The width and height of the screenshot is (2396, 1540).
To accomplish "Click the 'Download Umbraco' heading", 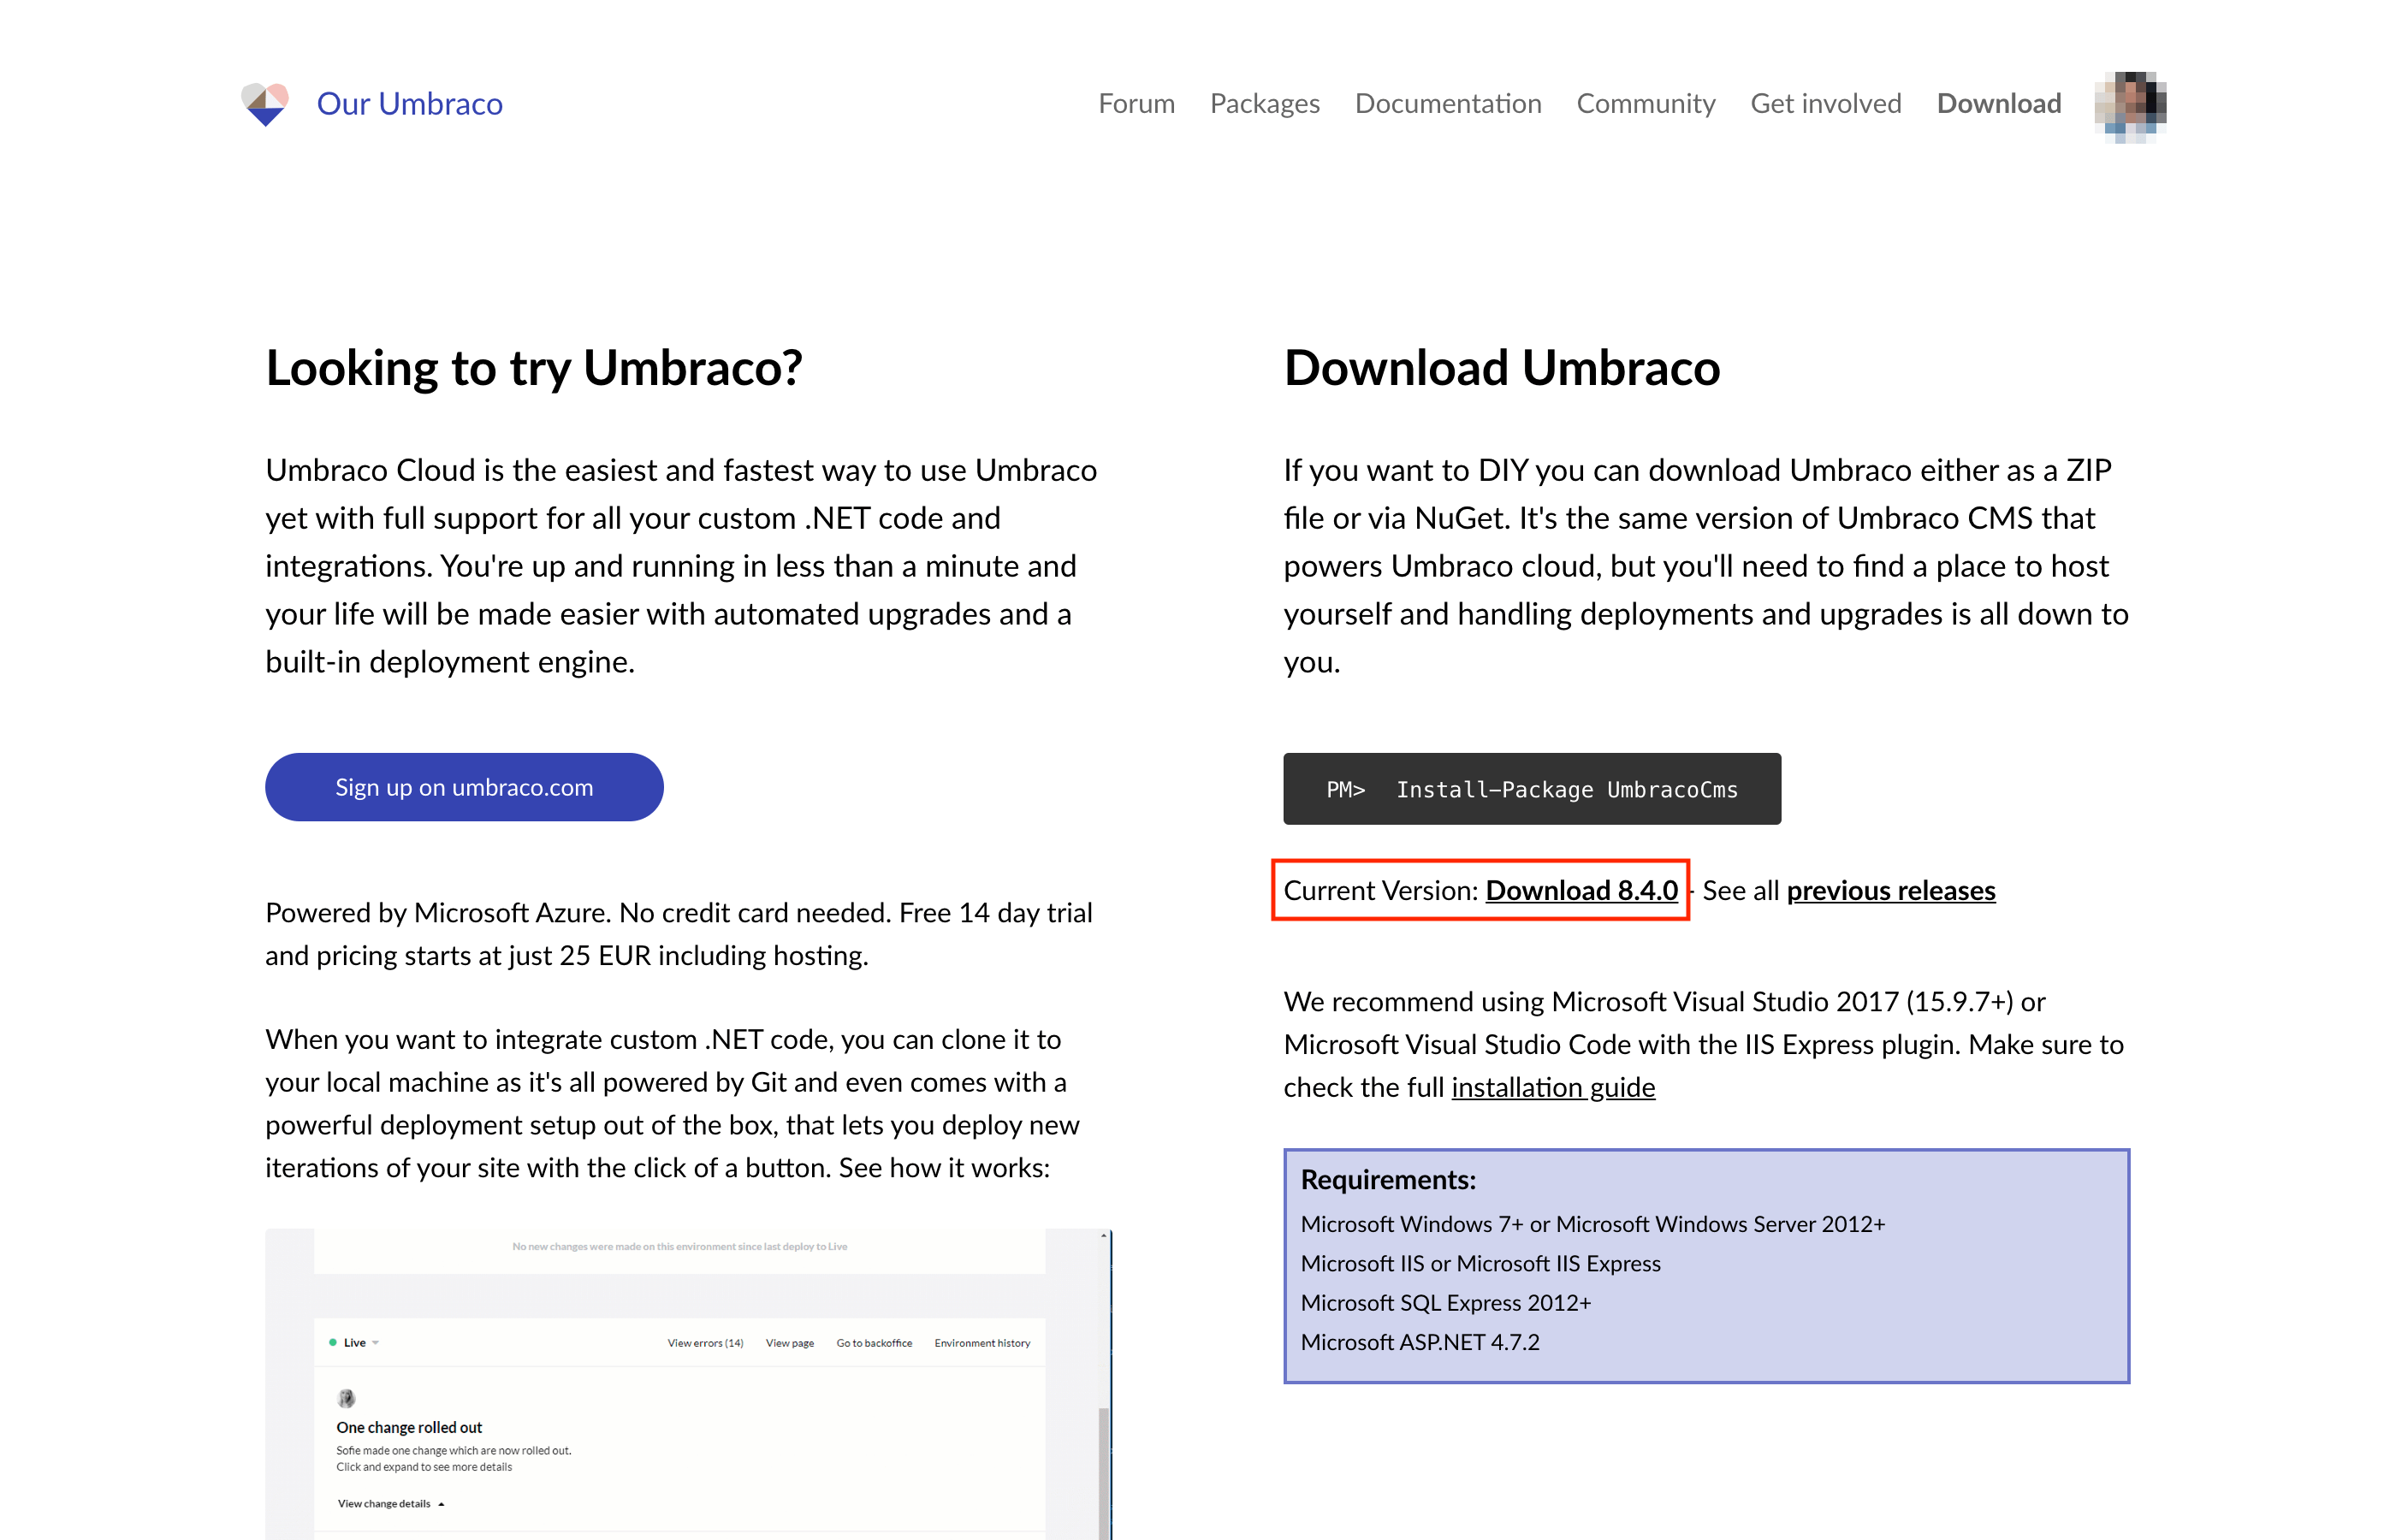I will pyautogui.click(x=1501, y=368).
